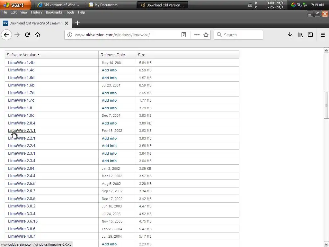Select the Jul 23, 2001 release date
The width and height of the screenshot is (329, 247).
pyautogui.click(x=111, y=85)
